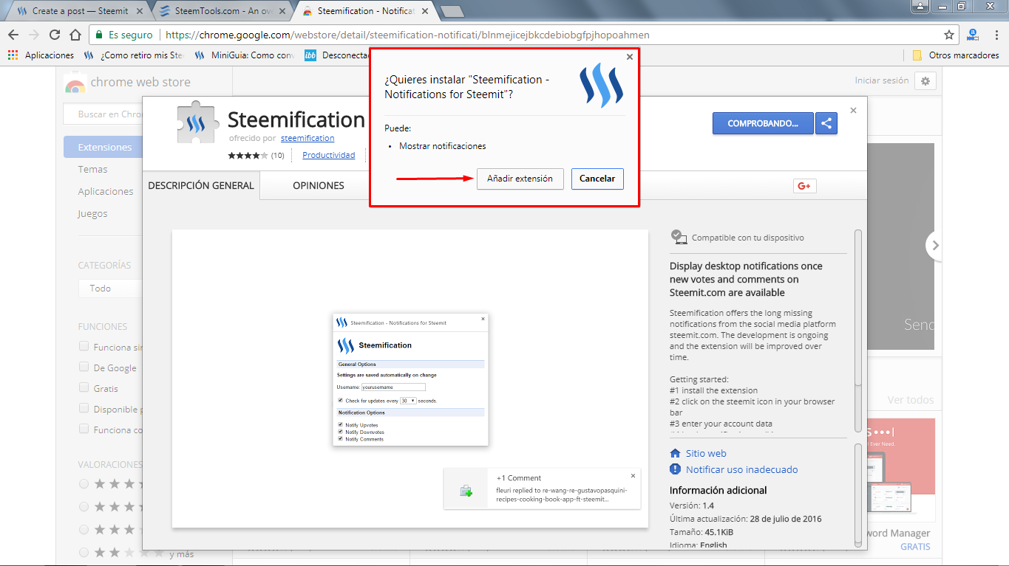Click the Steemification puzzle piece icon
This screenshot has width=1009, height=566.
tap(197, 122)
